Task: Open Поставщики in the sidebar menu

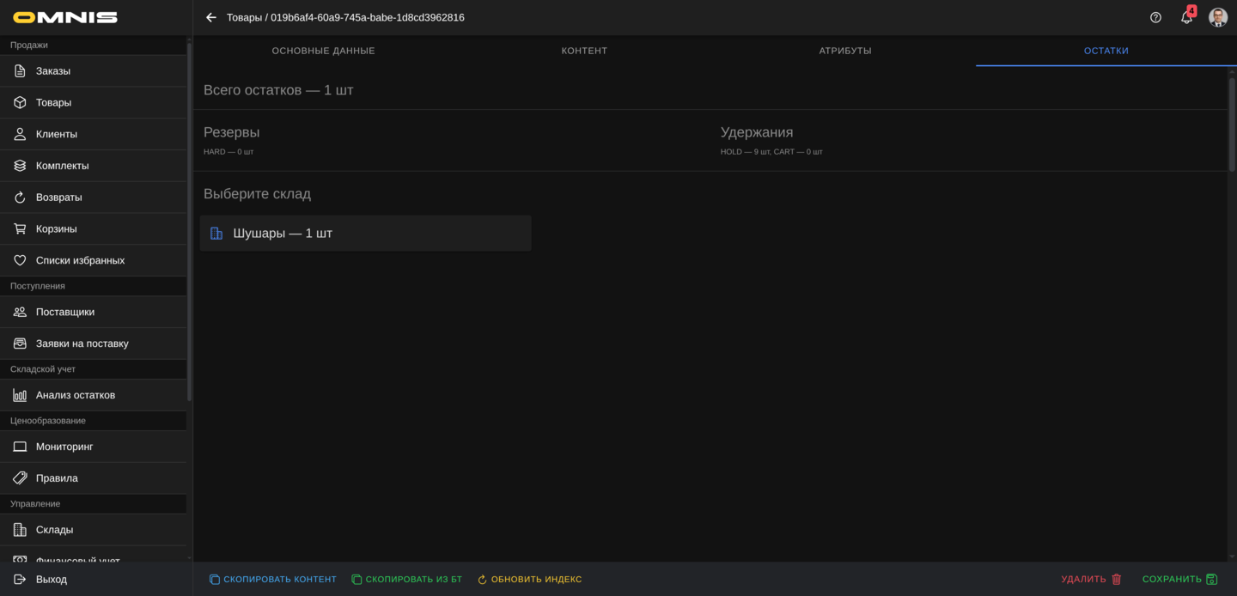Action: [65, 312]
